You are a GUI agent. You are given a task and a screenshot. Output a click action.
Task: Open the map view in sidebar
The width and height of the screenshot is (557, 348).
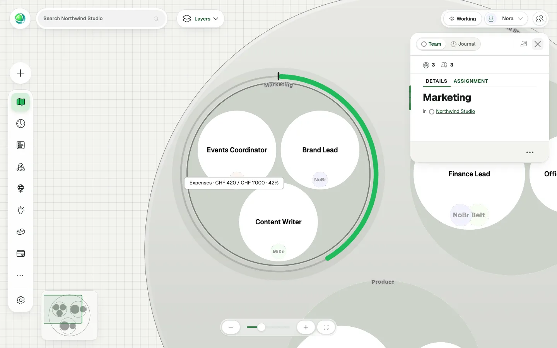(x=21, y=102)
